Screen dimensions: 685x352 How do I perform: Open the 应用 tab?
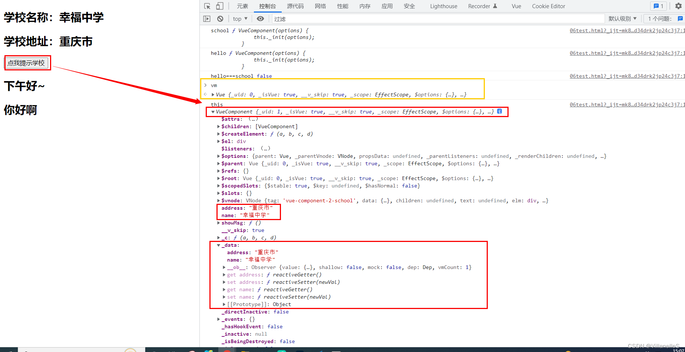tap(387, 6)
